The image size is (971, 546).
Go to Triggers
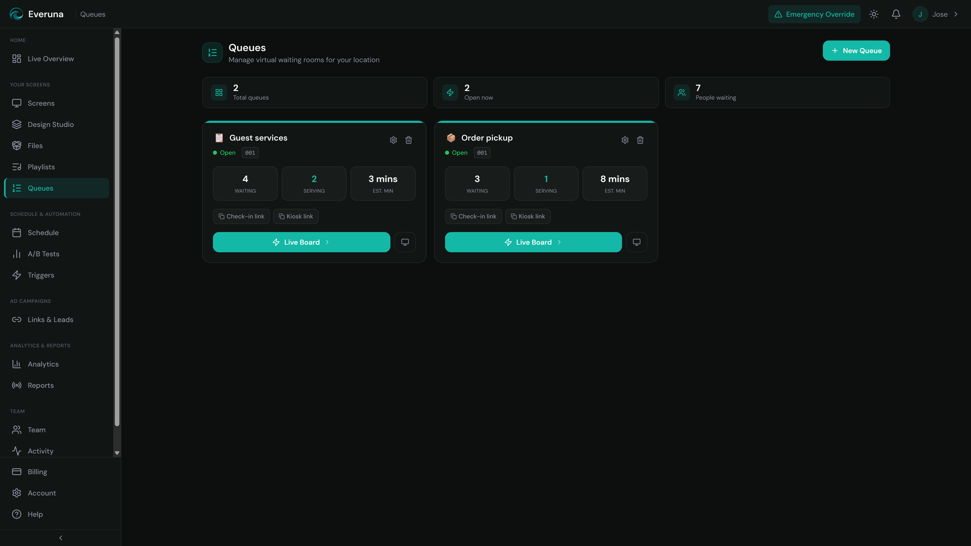(57, 275)
